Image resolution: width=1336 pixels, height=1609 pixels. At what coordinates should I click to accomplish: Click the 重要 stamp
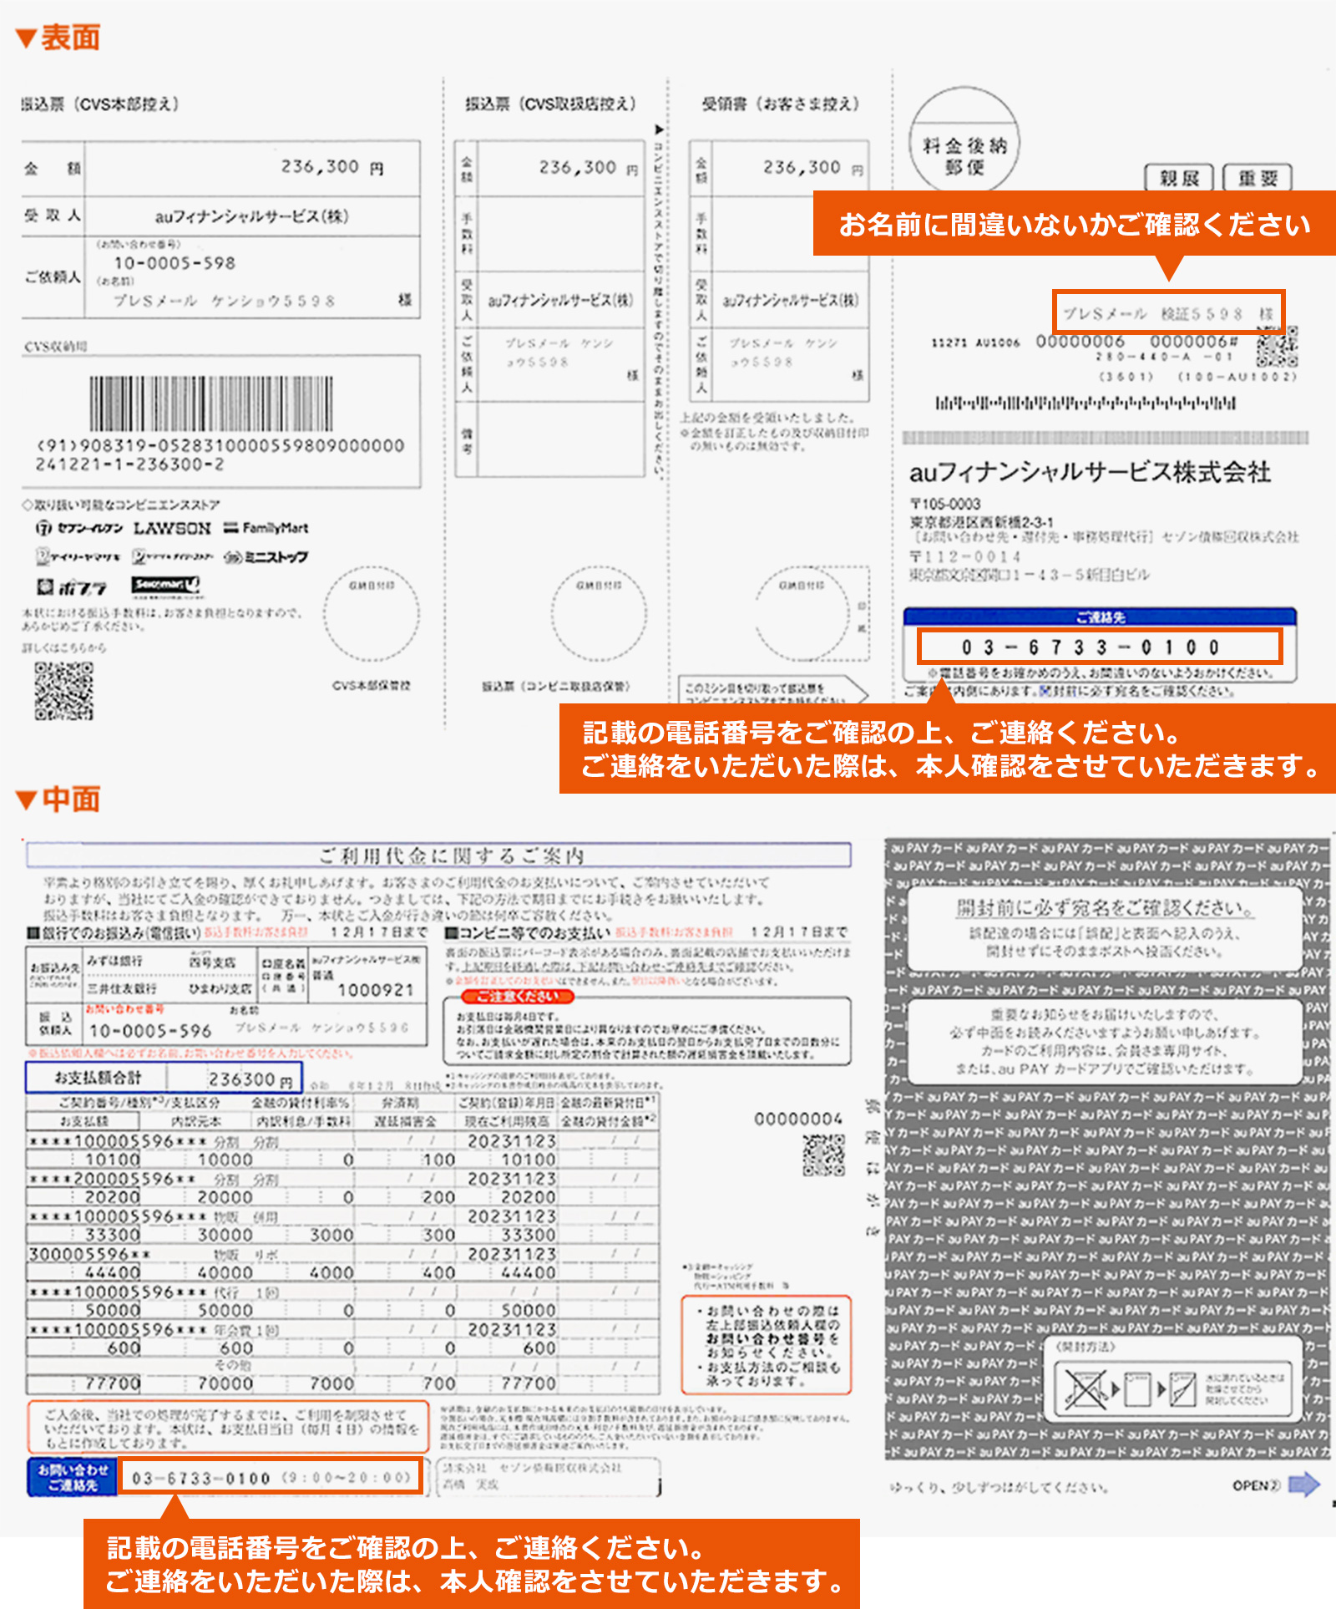[1258, 178]
